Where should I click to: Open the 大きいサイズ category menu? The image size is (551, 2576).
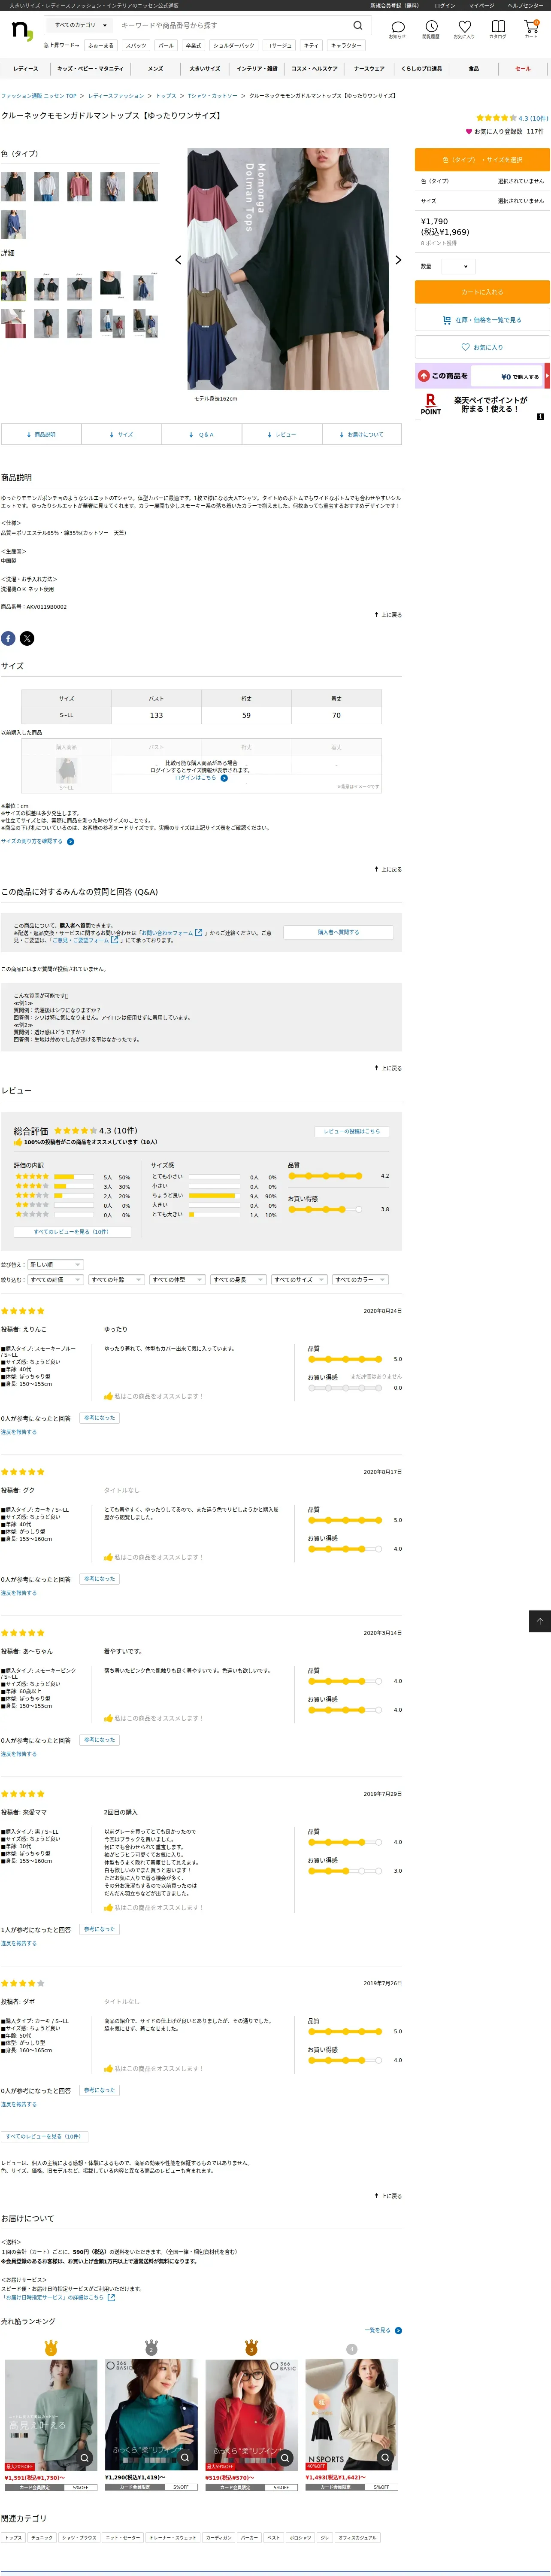205,69
